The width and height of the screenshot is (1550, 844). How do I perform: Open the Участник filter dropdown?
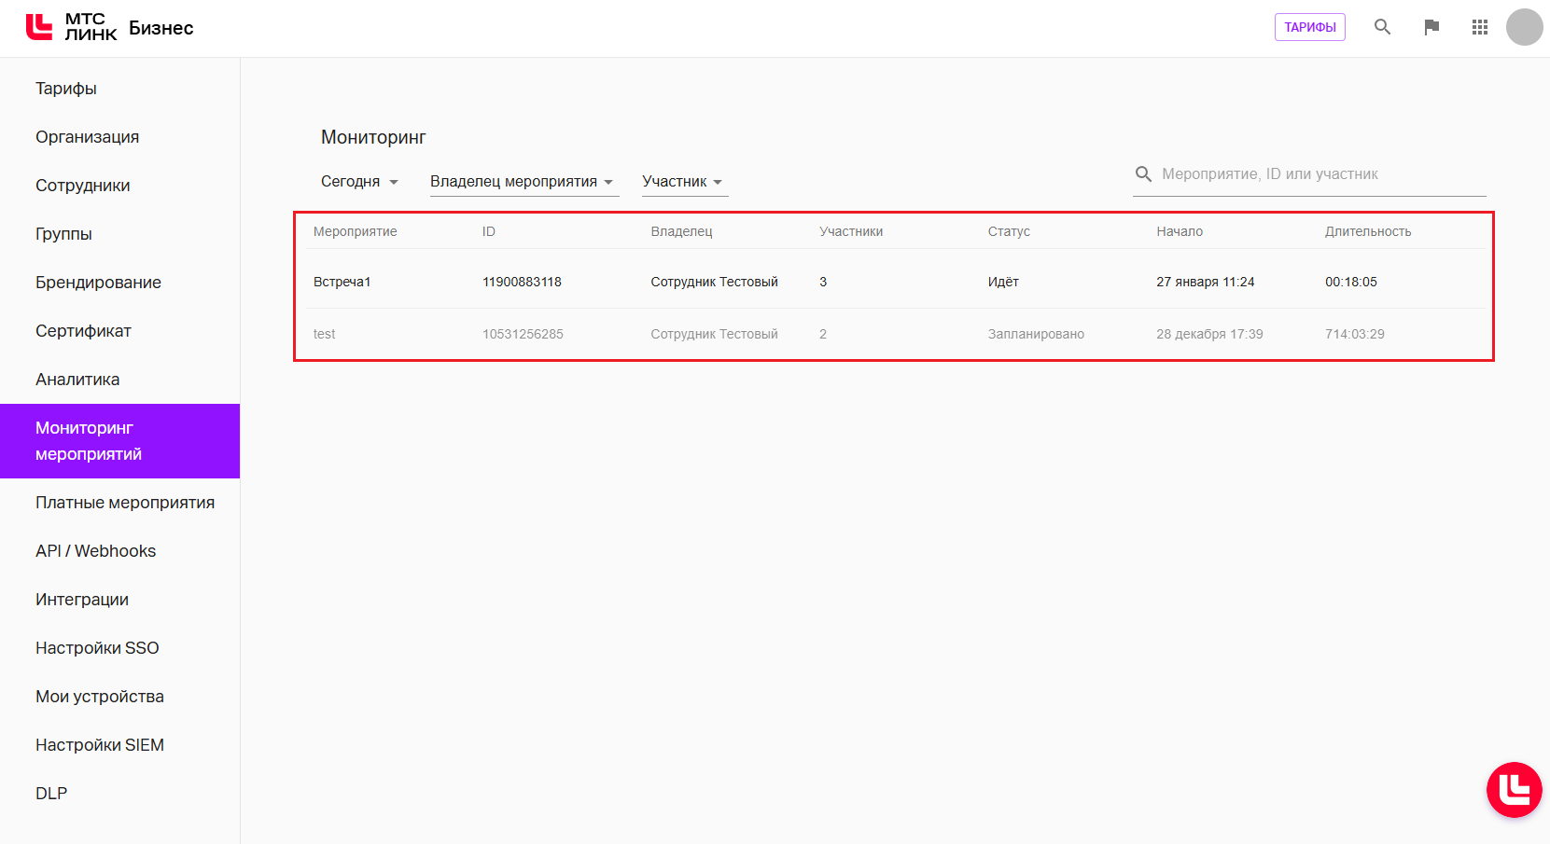point(683,182)
